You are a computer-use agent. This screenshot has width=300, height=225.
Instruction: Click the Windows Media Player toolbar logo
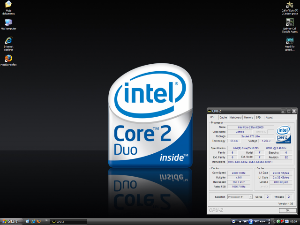(233, 222)
